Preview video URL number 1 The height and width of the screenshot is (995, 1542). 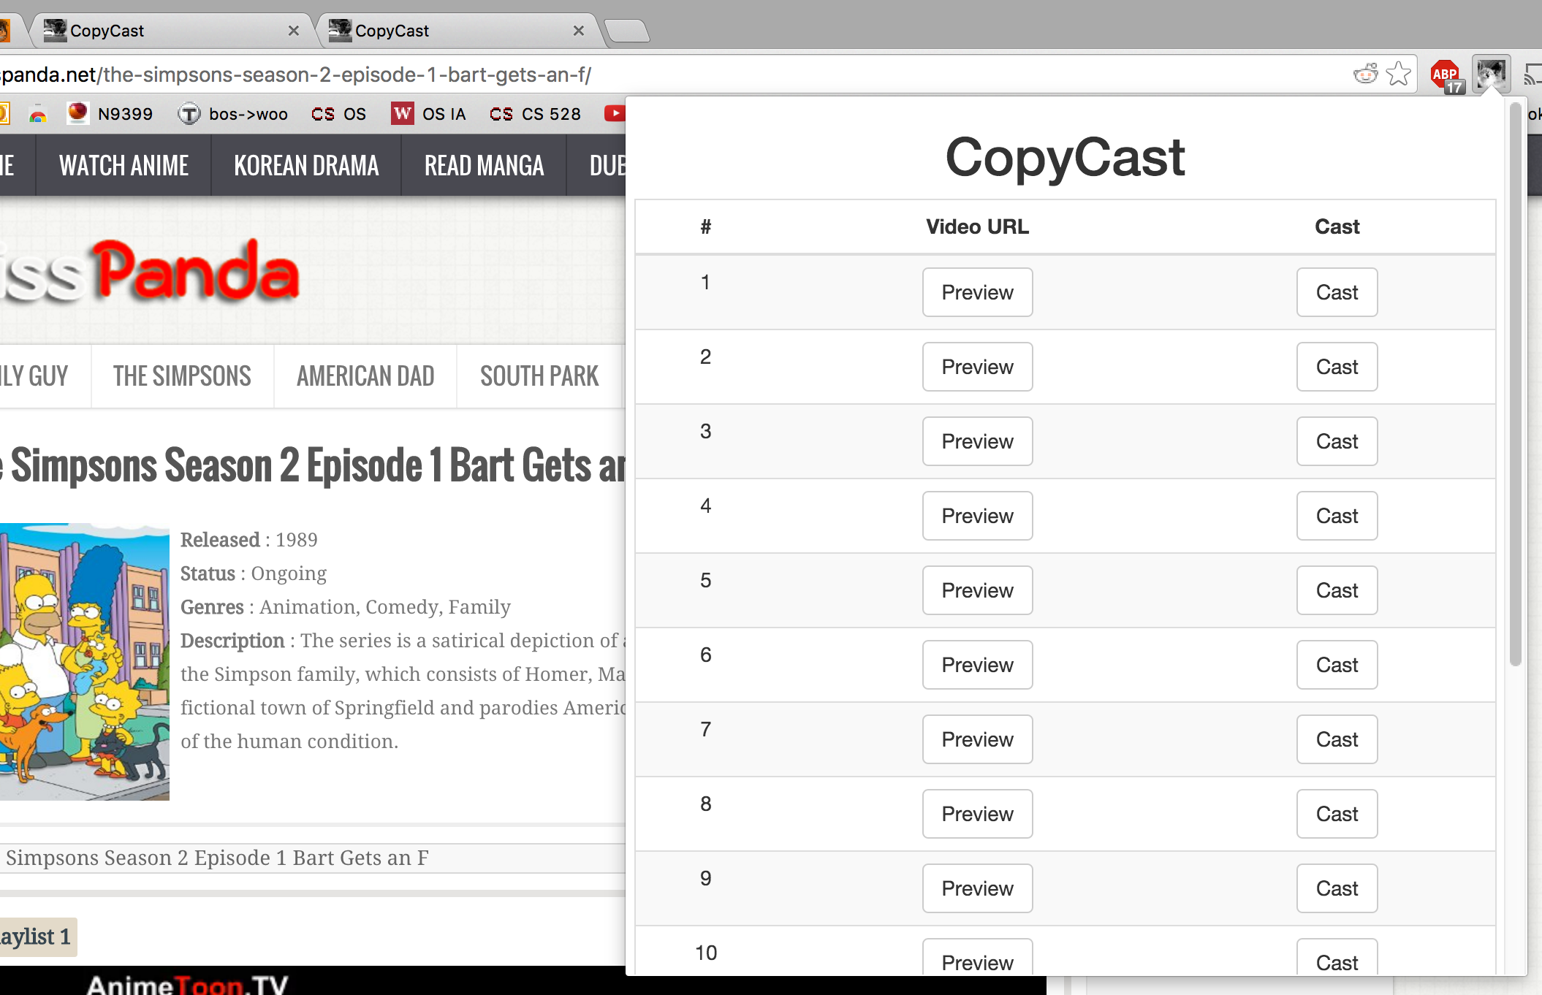[977, 292]
